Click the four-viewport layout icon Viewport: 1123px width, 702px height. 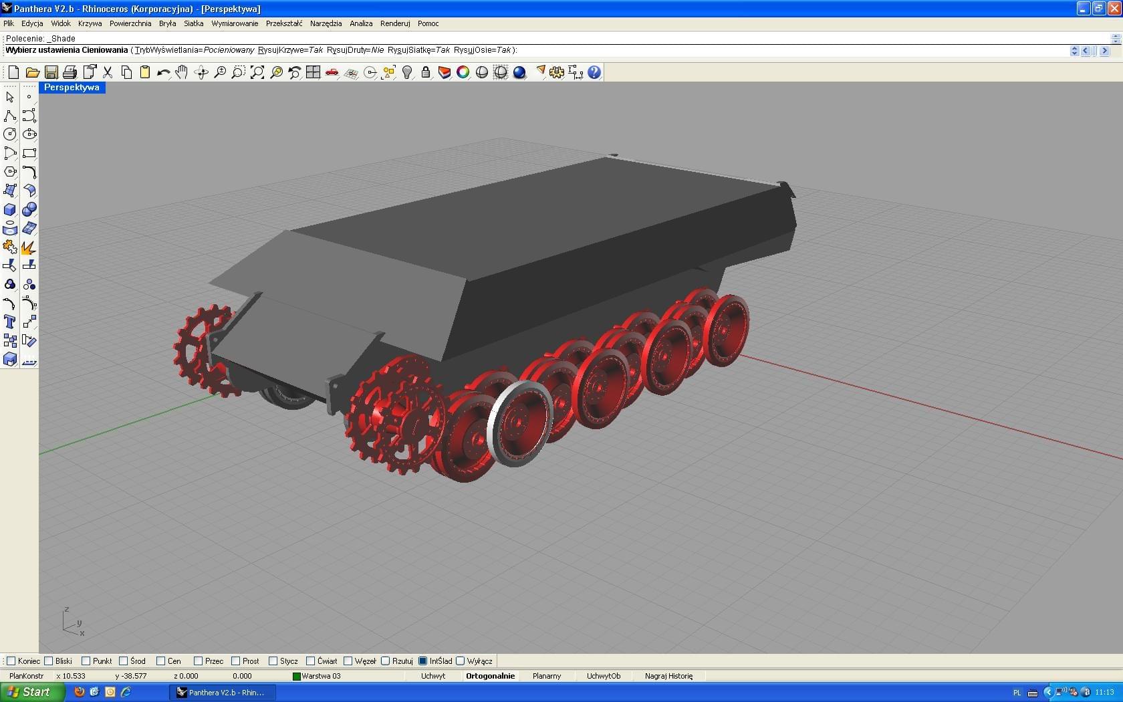click(x=313, y=72)
